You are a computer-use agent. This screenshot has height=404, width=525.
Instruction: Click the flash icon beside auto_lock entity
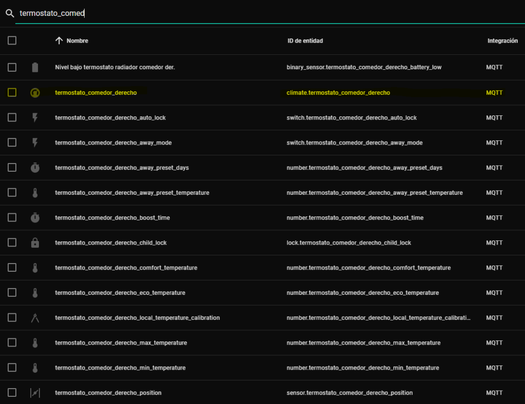[35, 117]
